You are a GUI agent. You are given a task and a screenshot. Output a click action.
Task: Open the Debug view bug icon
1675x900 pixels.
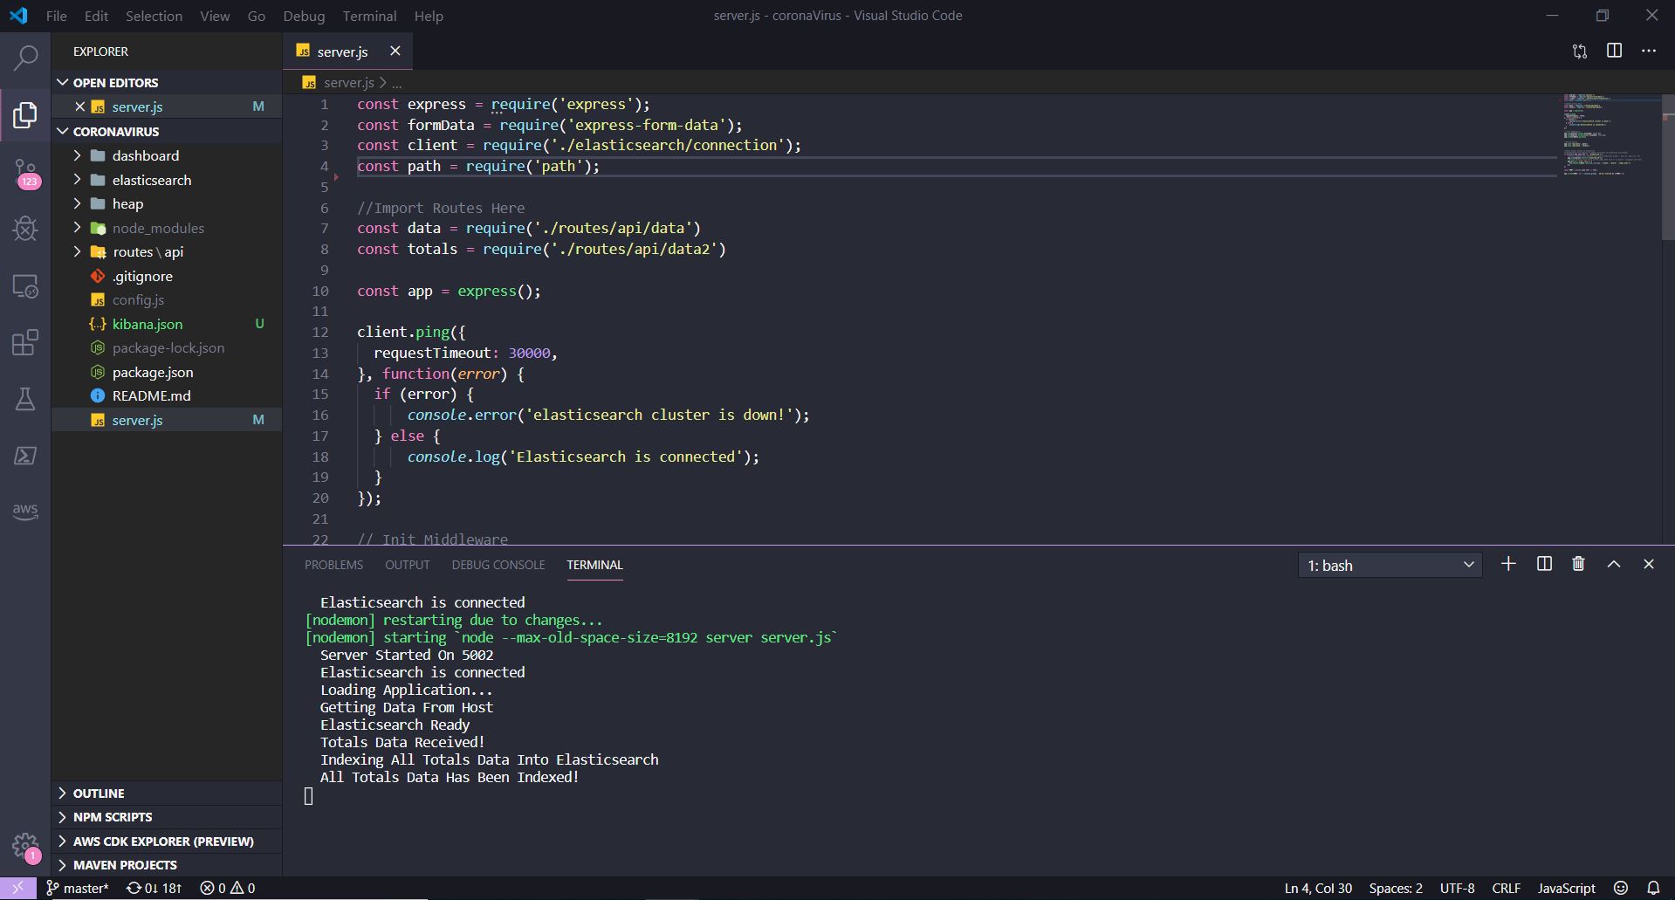coord(25,229)
